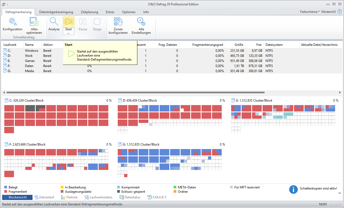Open Alle Einstellungen gears icon
The height and width of the screenshot is (208, 344).
pos(141,21)
